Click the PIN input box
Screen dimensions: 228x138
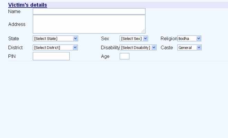tap(51, 56)
